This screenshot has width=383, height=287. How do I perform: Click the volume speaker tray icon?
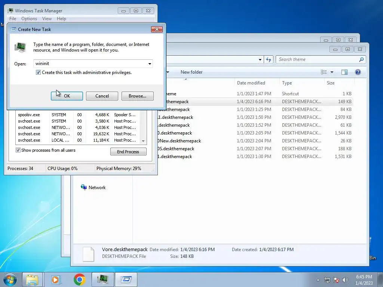(x=345, y=280)
